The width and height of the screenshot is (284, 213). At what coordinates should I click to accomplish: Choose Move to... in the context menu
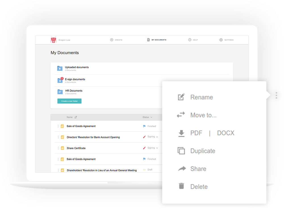point(203,115)
